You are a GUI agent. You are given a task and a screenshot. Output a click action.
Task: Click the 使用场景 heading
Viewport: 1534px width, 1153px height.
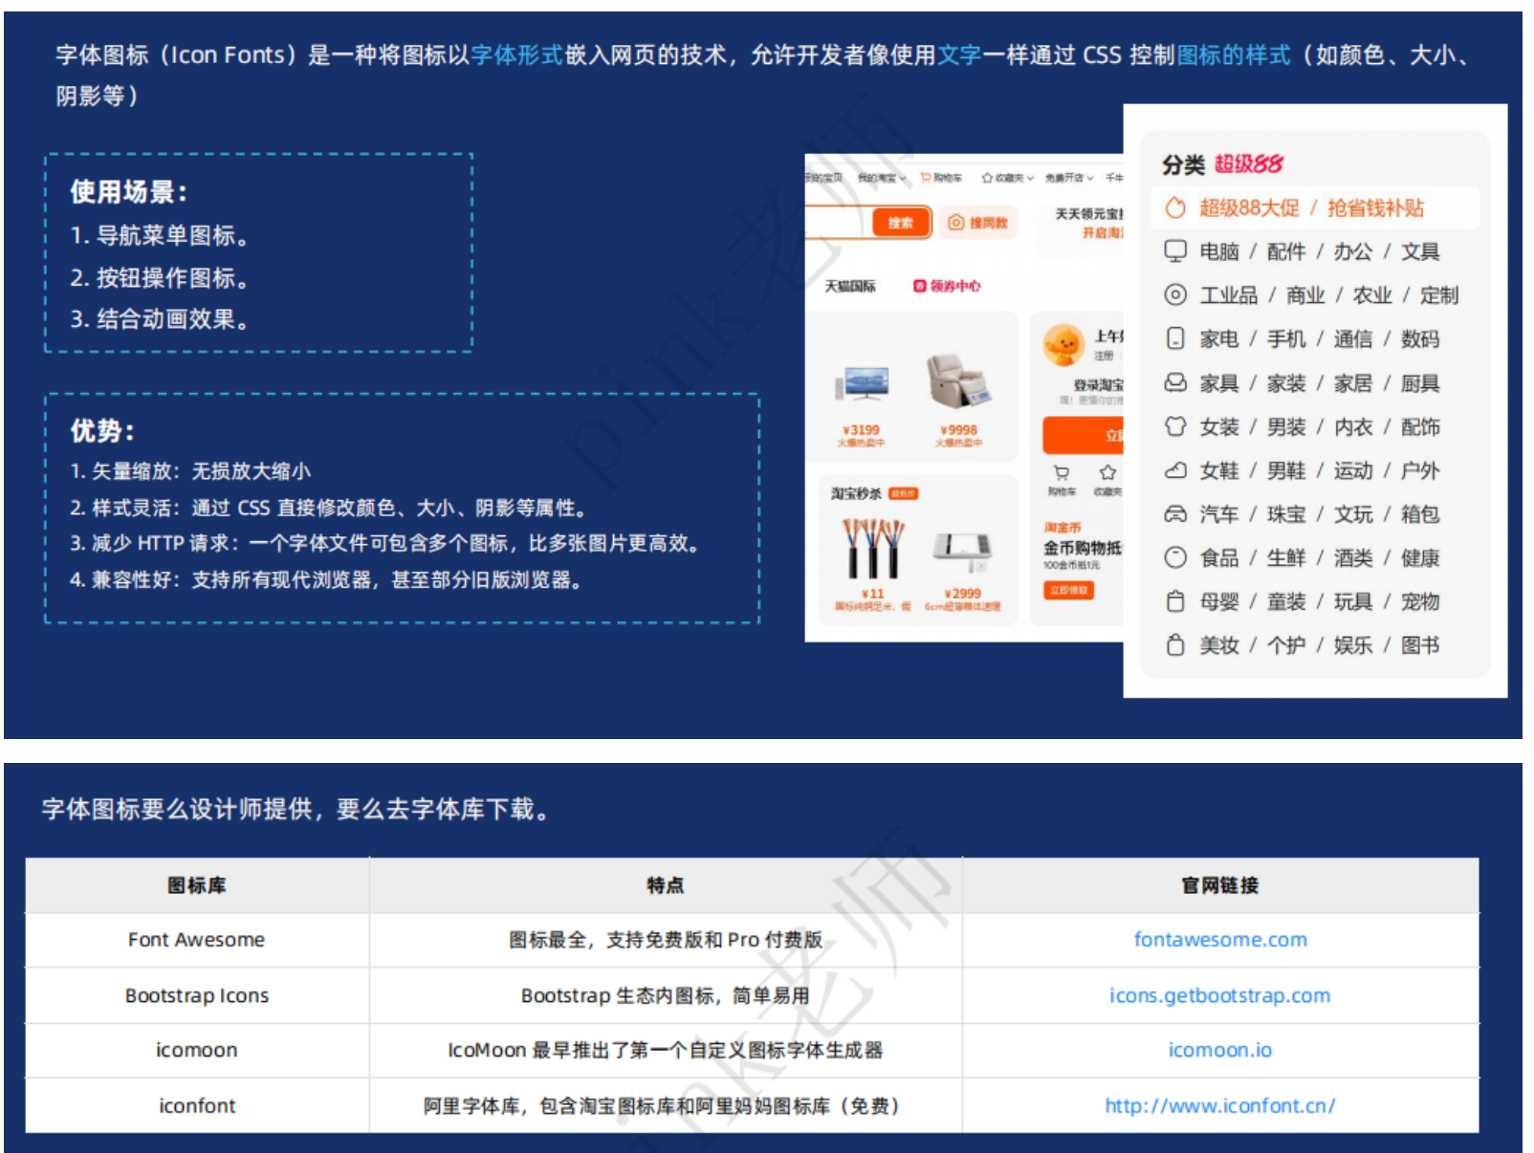pyautogui.click(x=128, y=191)
